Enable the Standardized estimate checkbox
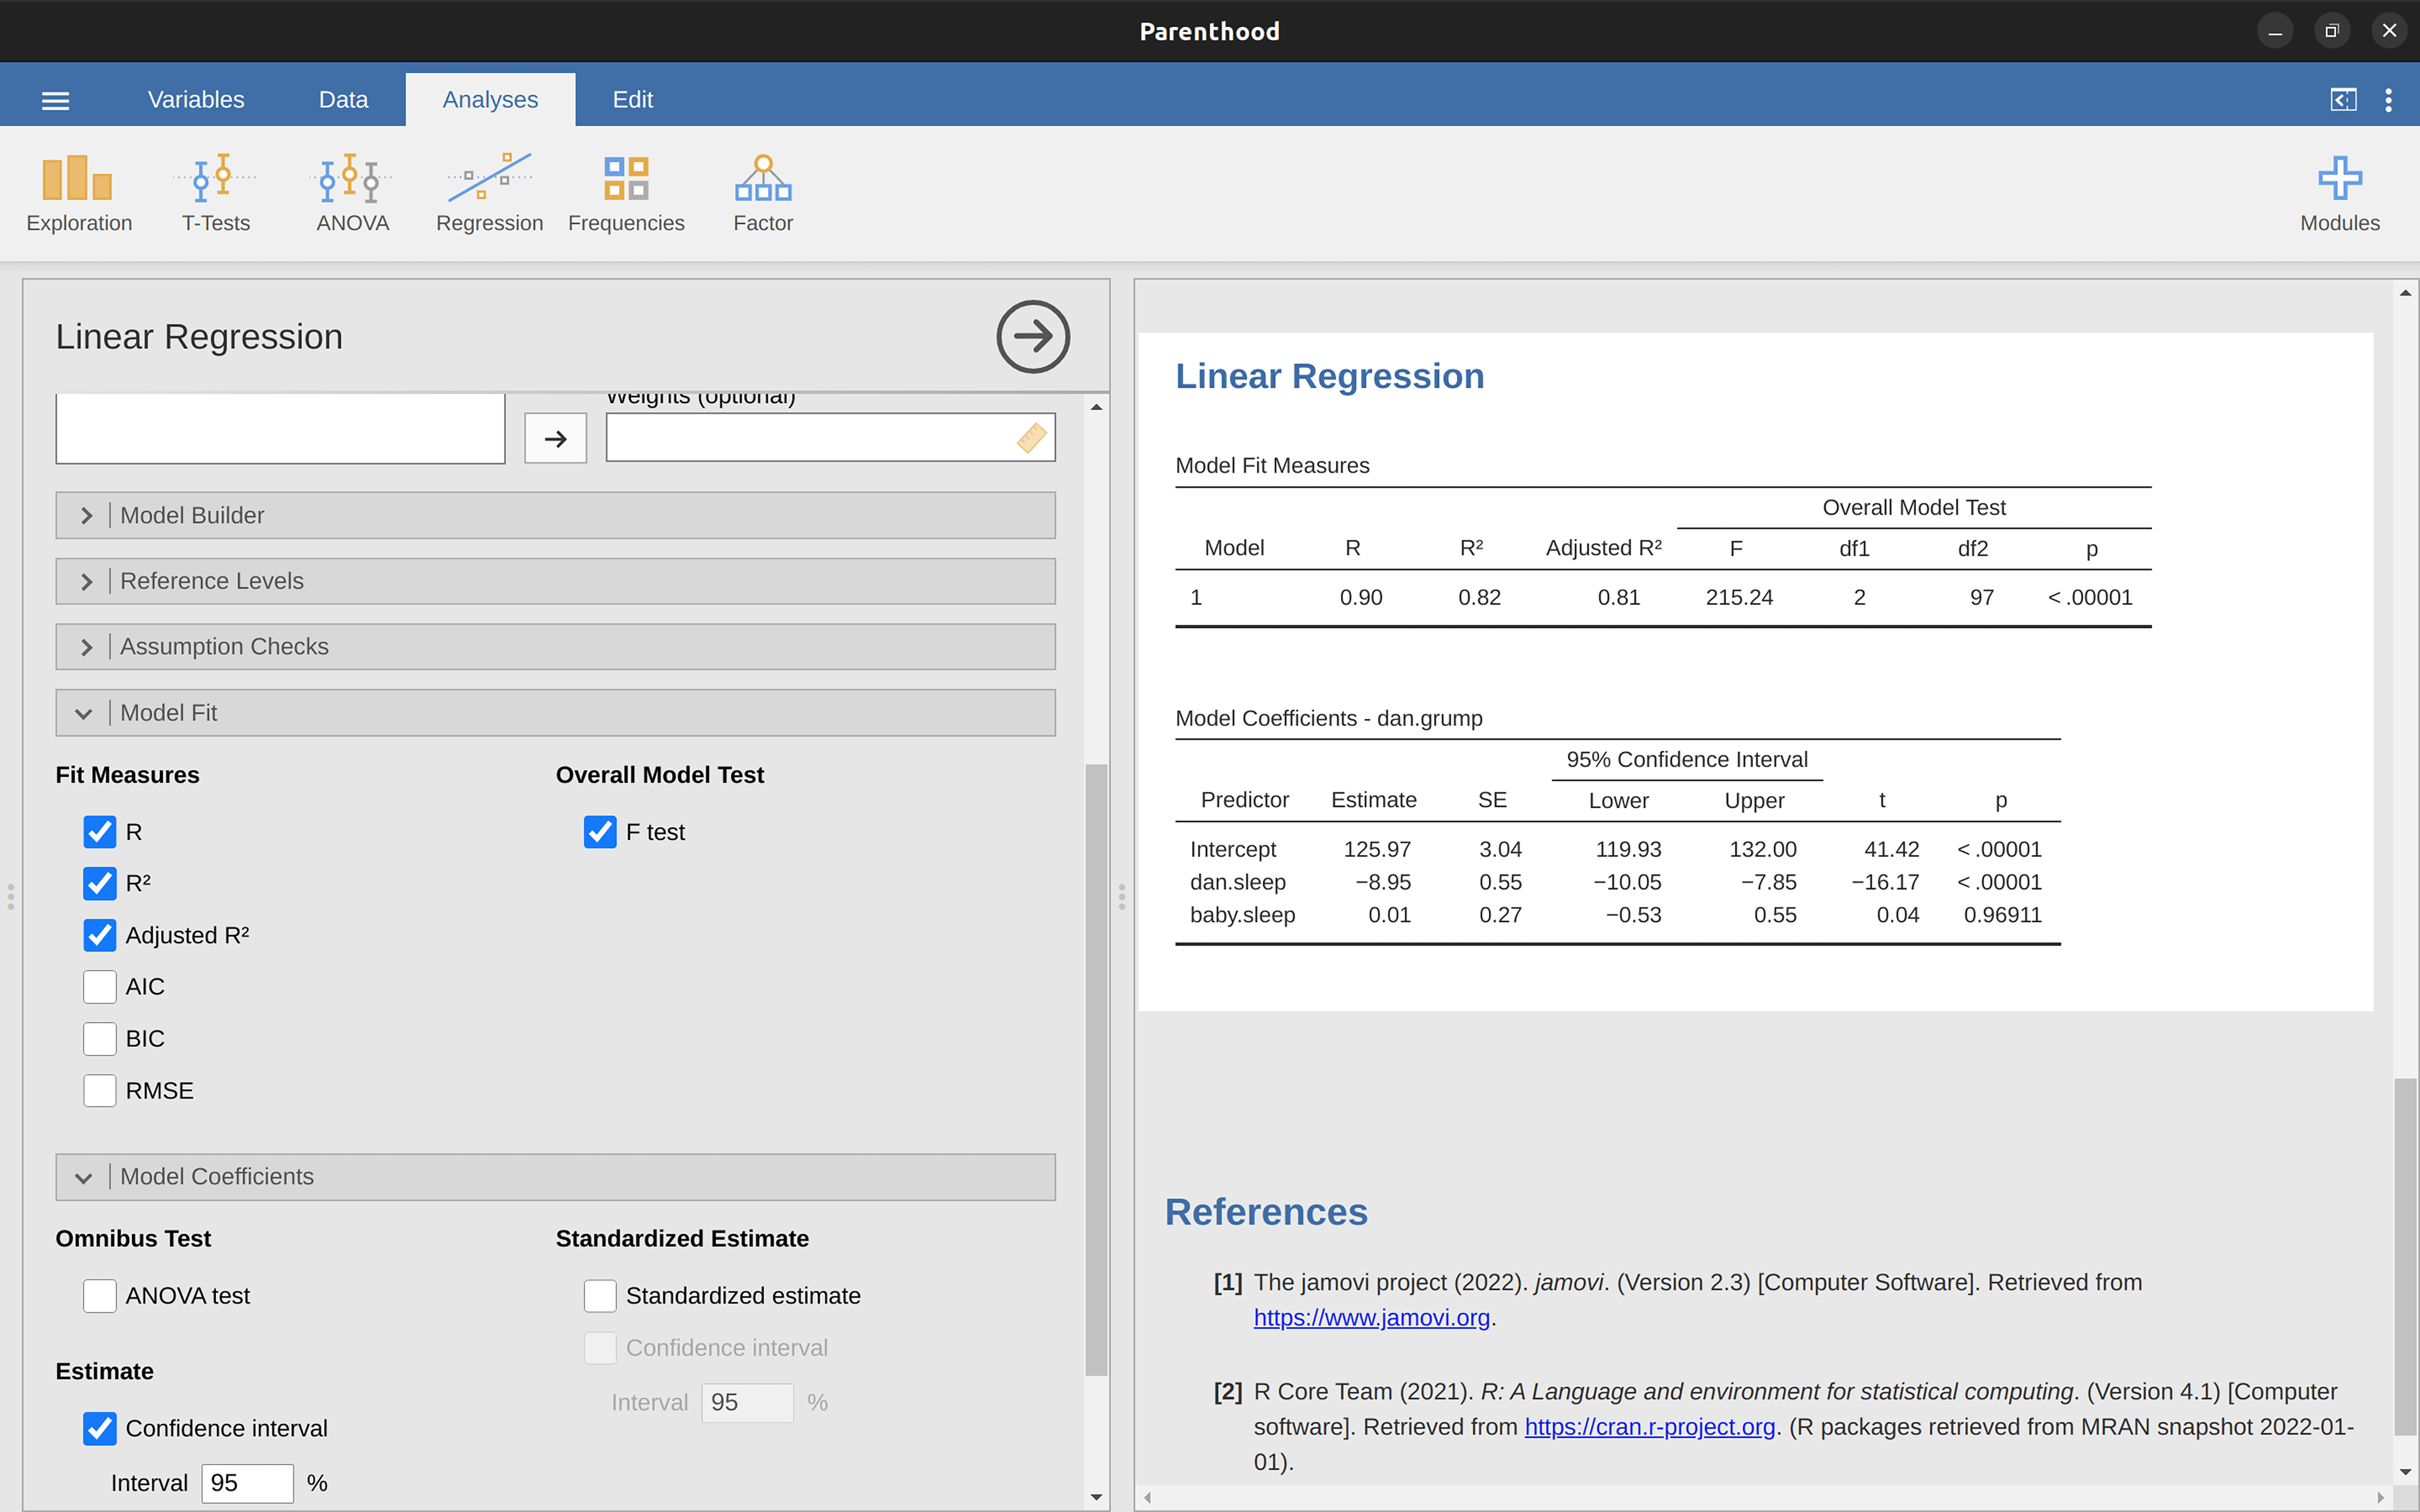 click(x=600, y=1296)
